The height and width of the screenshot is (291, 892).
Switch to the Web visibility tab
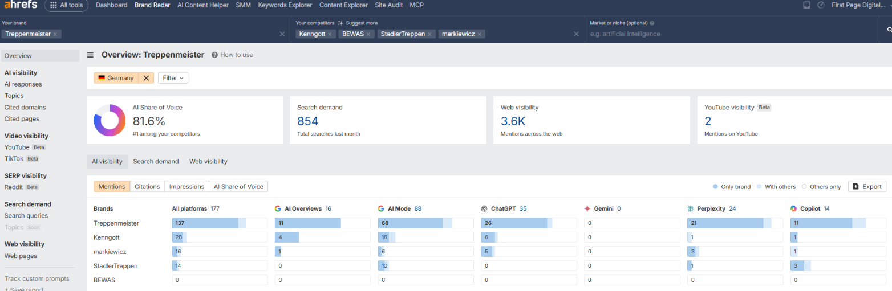click(208, 161)
